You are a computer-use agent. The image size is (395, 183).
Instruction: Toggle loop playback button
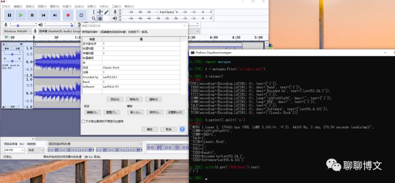click(x=81, y=15)
